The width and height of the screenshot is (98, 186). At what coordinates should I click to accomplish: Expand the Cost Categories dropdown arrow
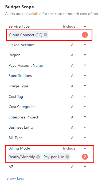tap(85, 107)
